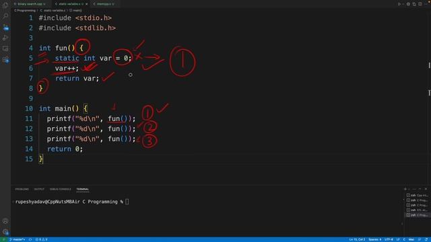Click Ln 15, Col 2 cursor position
This screenshot has height=242, width=431.
pyautogui.click(x=358, y=239)
